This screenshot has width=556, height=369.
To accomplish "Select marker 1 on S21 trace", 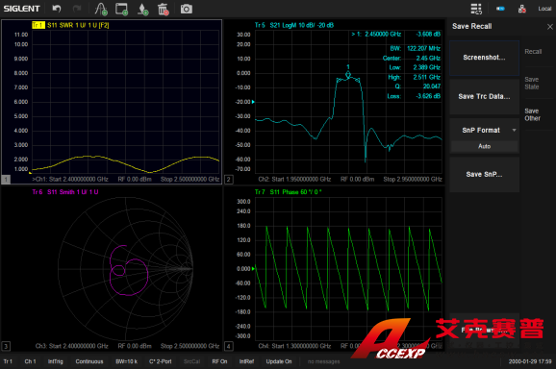I will point(348,74).
